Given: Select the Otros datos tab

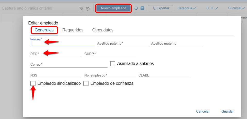Looking at the screenshot, I should [103, 30].
